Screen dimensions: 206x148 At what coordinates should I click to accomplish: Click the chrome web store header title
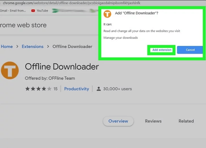(23, 25)
